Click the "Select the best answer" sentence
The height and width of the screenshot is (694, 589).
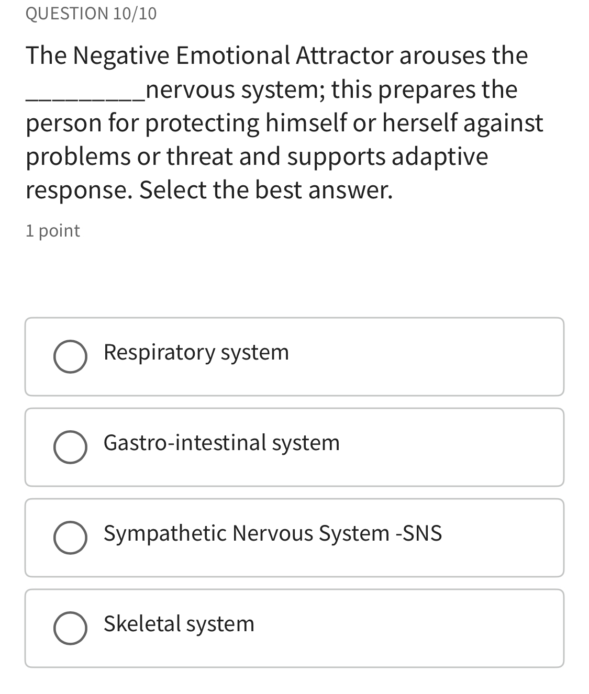(265, 189)
